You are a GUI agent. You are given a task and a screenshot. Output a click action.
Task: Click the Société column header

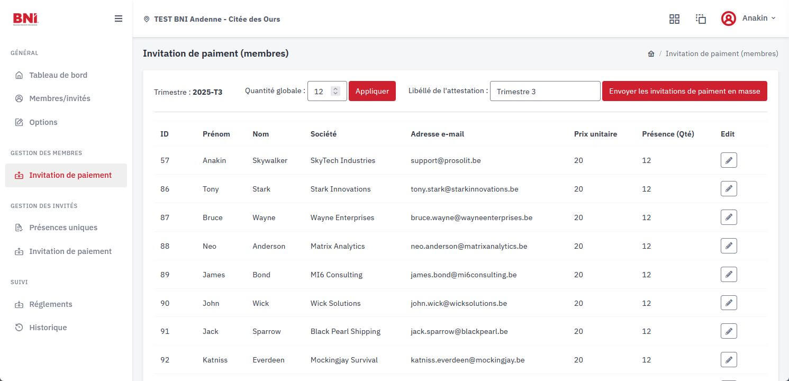coord(323,134)
